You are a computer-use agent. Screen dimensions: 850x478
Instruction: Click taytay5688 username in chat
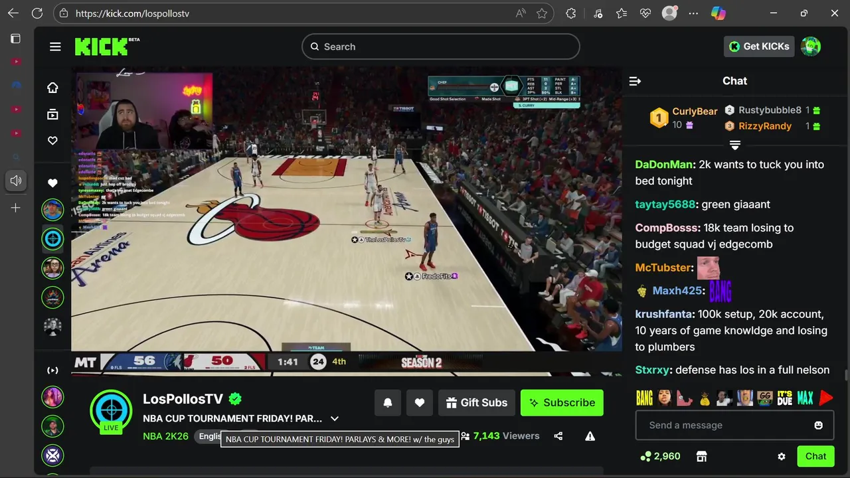pos(665,204)
